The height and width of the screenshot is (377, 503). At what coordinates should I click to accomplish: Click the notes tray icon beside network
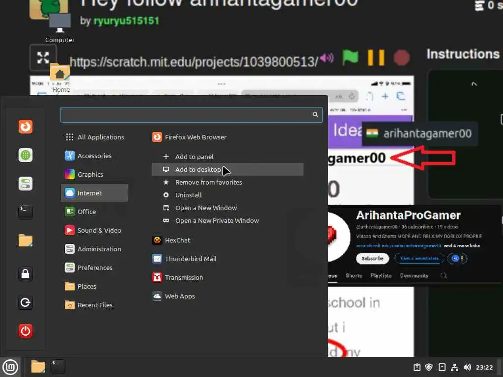point(442,367)
